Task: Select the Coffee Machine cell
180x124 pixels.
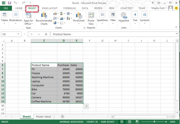Action: tap(44, 102)
